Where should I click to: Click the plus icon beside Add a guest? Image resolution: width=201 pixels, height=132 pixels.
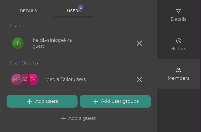click(x=64, y=118)
